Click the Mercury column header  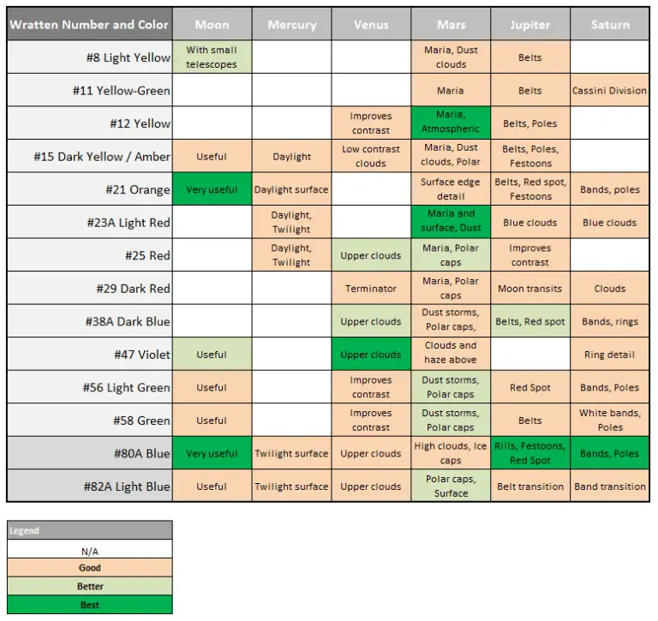[291, 25]
